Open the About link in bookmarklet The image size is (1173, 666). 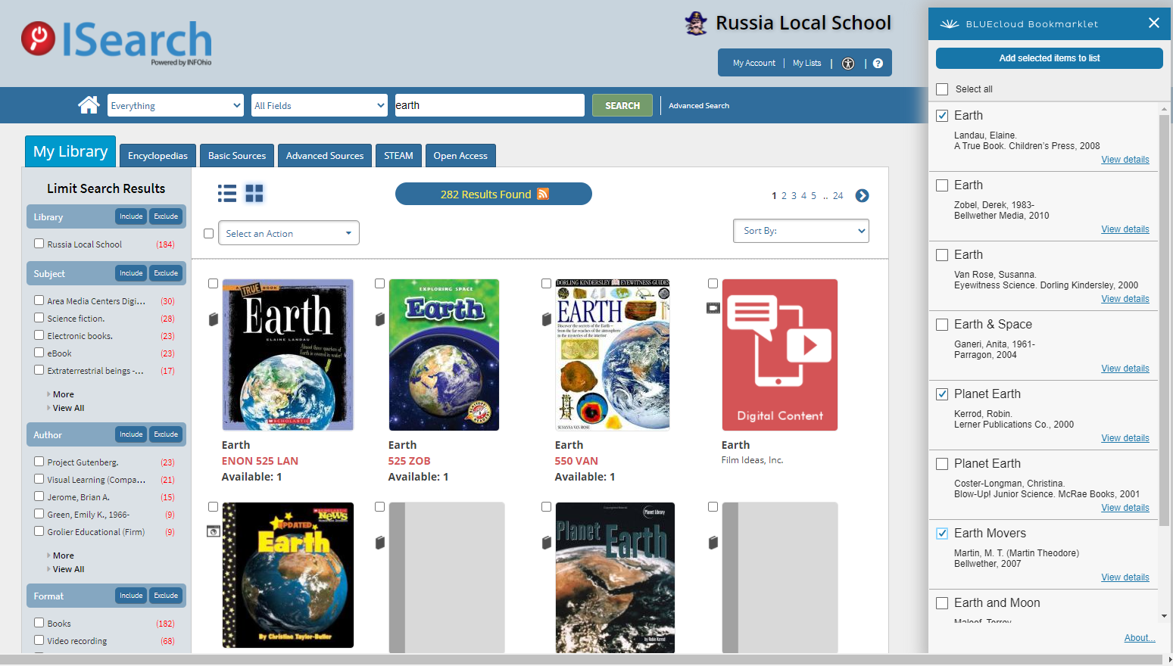click(1140, 638)
